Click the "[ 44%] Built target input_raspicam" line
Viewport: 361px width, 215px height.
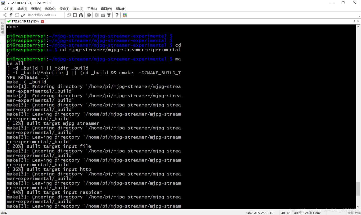pyautogui.click(x=55, y=192)
